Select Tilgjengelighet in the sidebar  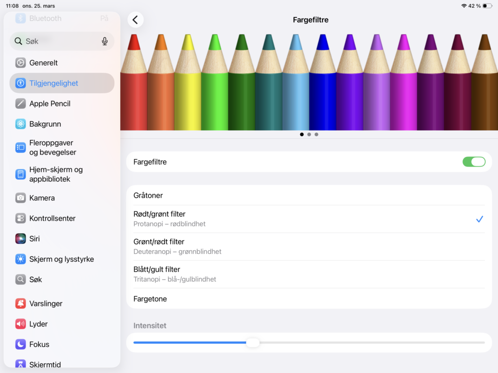62,83
